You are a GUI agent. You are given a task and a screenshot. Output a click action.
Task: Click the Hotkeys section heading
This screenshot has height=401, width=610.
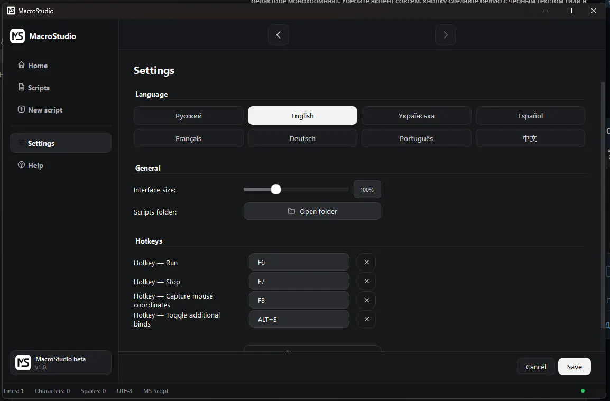tap(149, 241)
